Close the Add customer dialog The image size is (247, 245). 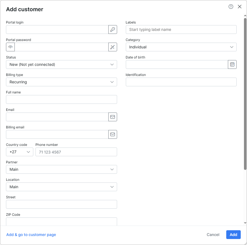(x=240, y=7)
